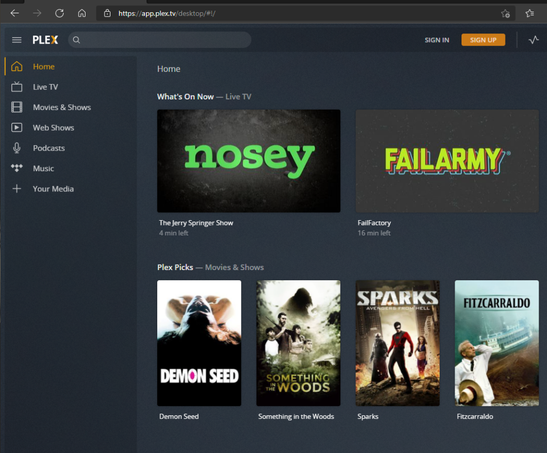Click the Sign In link

(437, 39)
